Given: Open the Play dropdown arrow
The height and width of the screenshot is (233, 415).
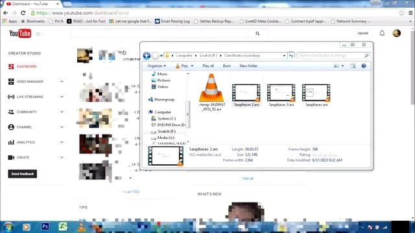Looking at the screenshot, I should click(x=192, y=66).
